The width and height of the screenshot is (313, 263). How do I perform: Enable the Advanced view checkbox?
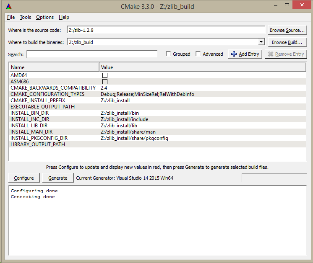click(198, 54)
